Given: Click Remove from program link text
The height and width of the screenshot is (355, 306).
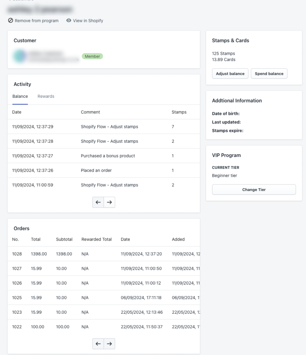Looking at the screenshot, I should pos(37,20).
